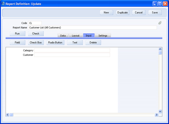Click the Category input field
This screenshot has width=169, height=124.
pos(72,50)
